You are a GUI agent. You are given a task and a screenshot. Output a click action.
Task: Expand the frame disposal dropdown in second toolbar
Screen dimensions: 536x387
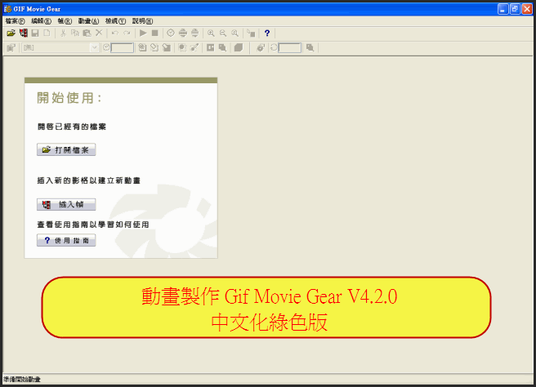pyautogui.click(x=94, y=48)
